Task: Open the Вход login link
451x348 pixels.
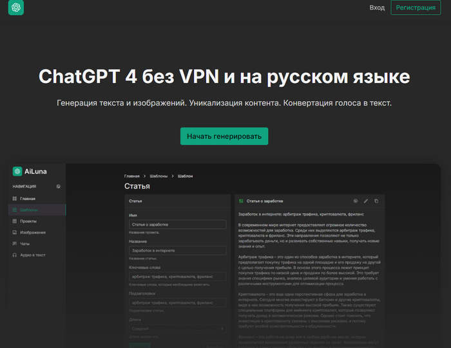Action: pyautogui.click(x=377, y=8)
